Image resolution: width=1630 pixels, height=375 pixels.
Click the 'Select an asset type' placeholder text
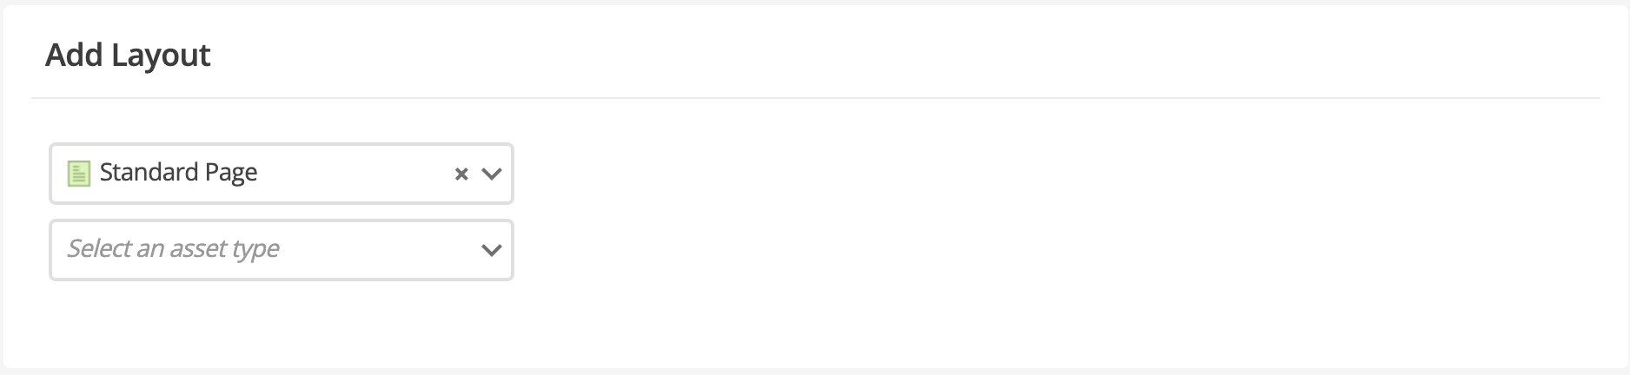(173, 249)
